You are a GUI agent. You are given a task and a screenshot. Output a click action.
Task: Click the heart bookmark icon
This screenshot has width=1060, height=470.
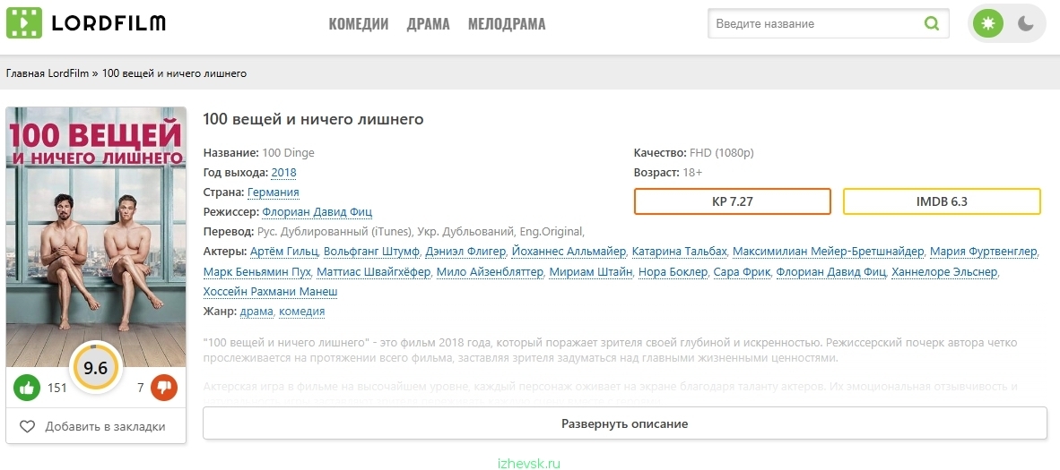click(27, 427)
